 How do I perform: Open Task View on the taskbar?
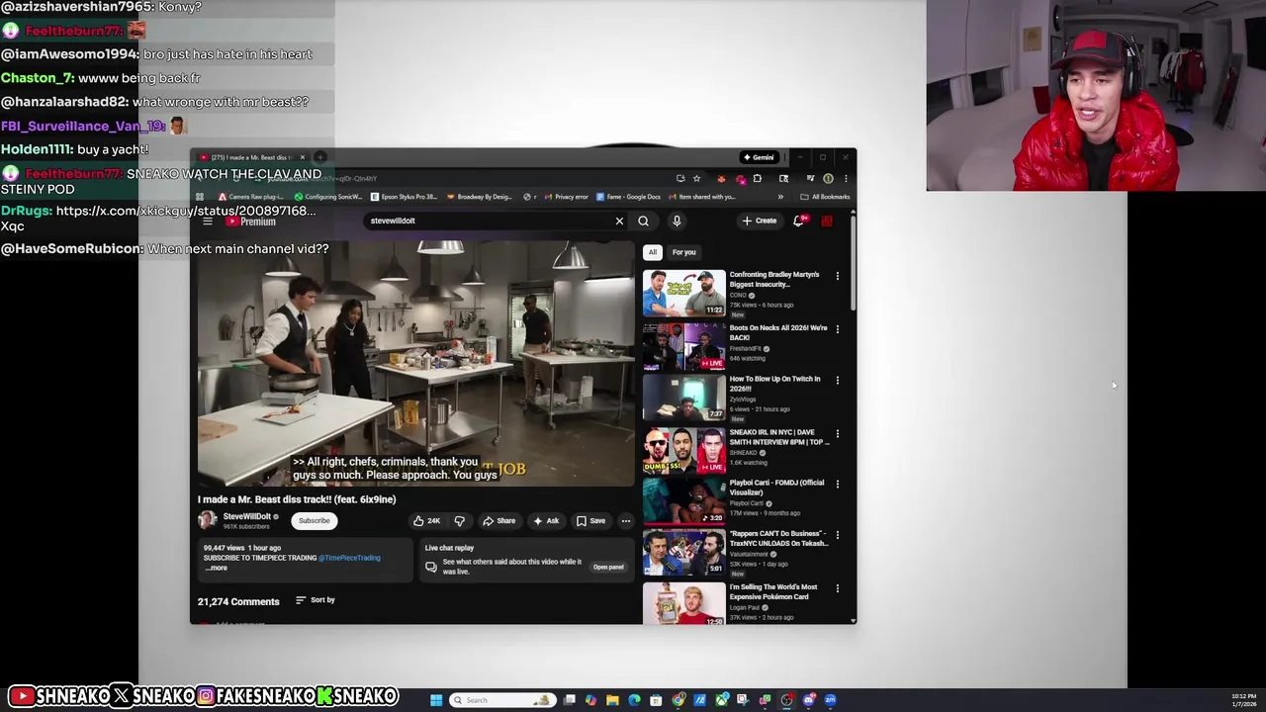pos(570,700)
